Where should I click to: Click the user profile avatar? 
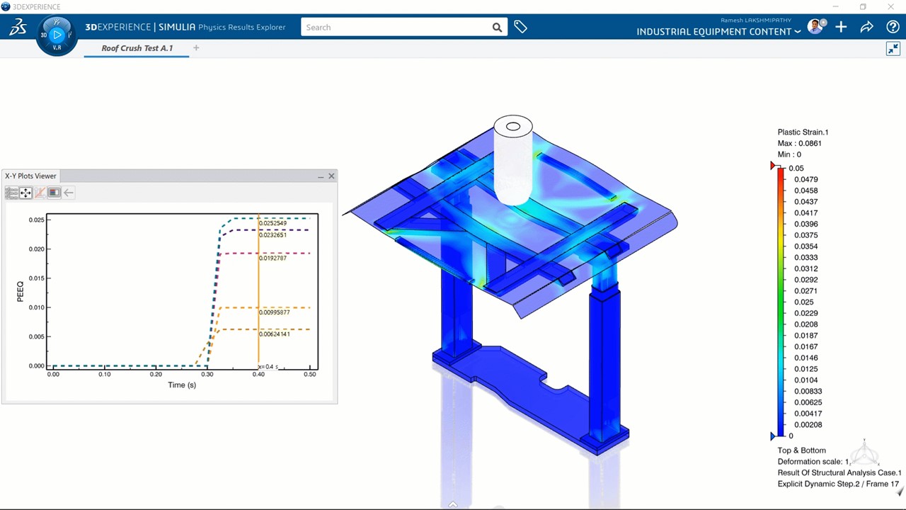click(x=816, y=27)
